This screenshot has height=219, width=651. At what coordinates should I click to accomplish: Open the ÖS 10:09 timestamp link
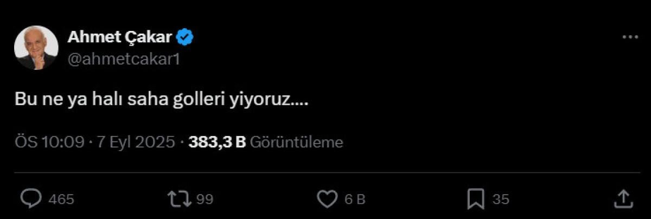tap(49, 142)
